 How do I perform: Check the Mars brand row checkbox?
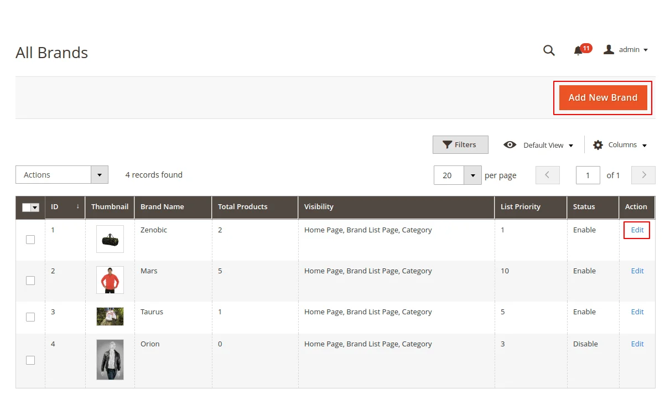(x=30, y=281)
